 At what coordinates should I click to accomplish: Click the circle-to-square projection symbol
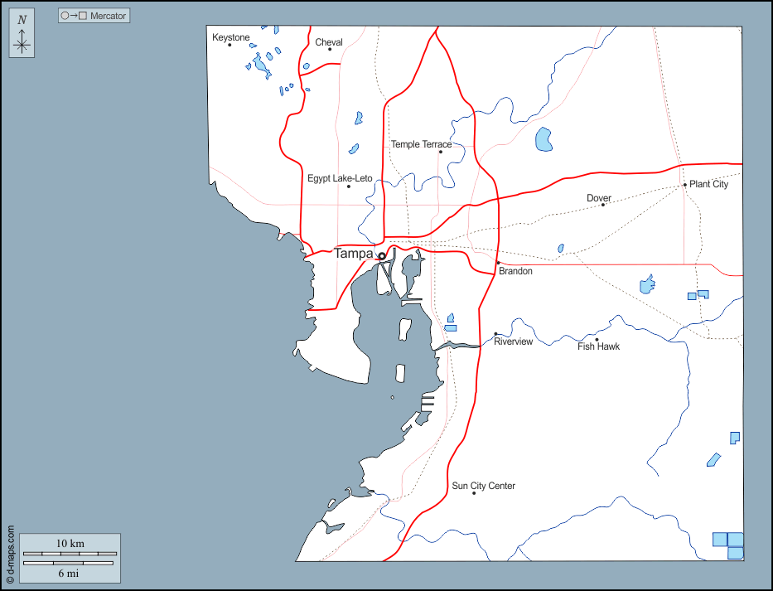tap(74, 16)
